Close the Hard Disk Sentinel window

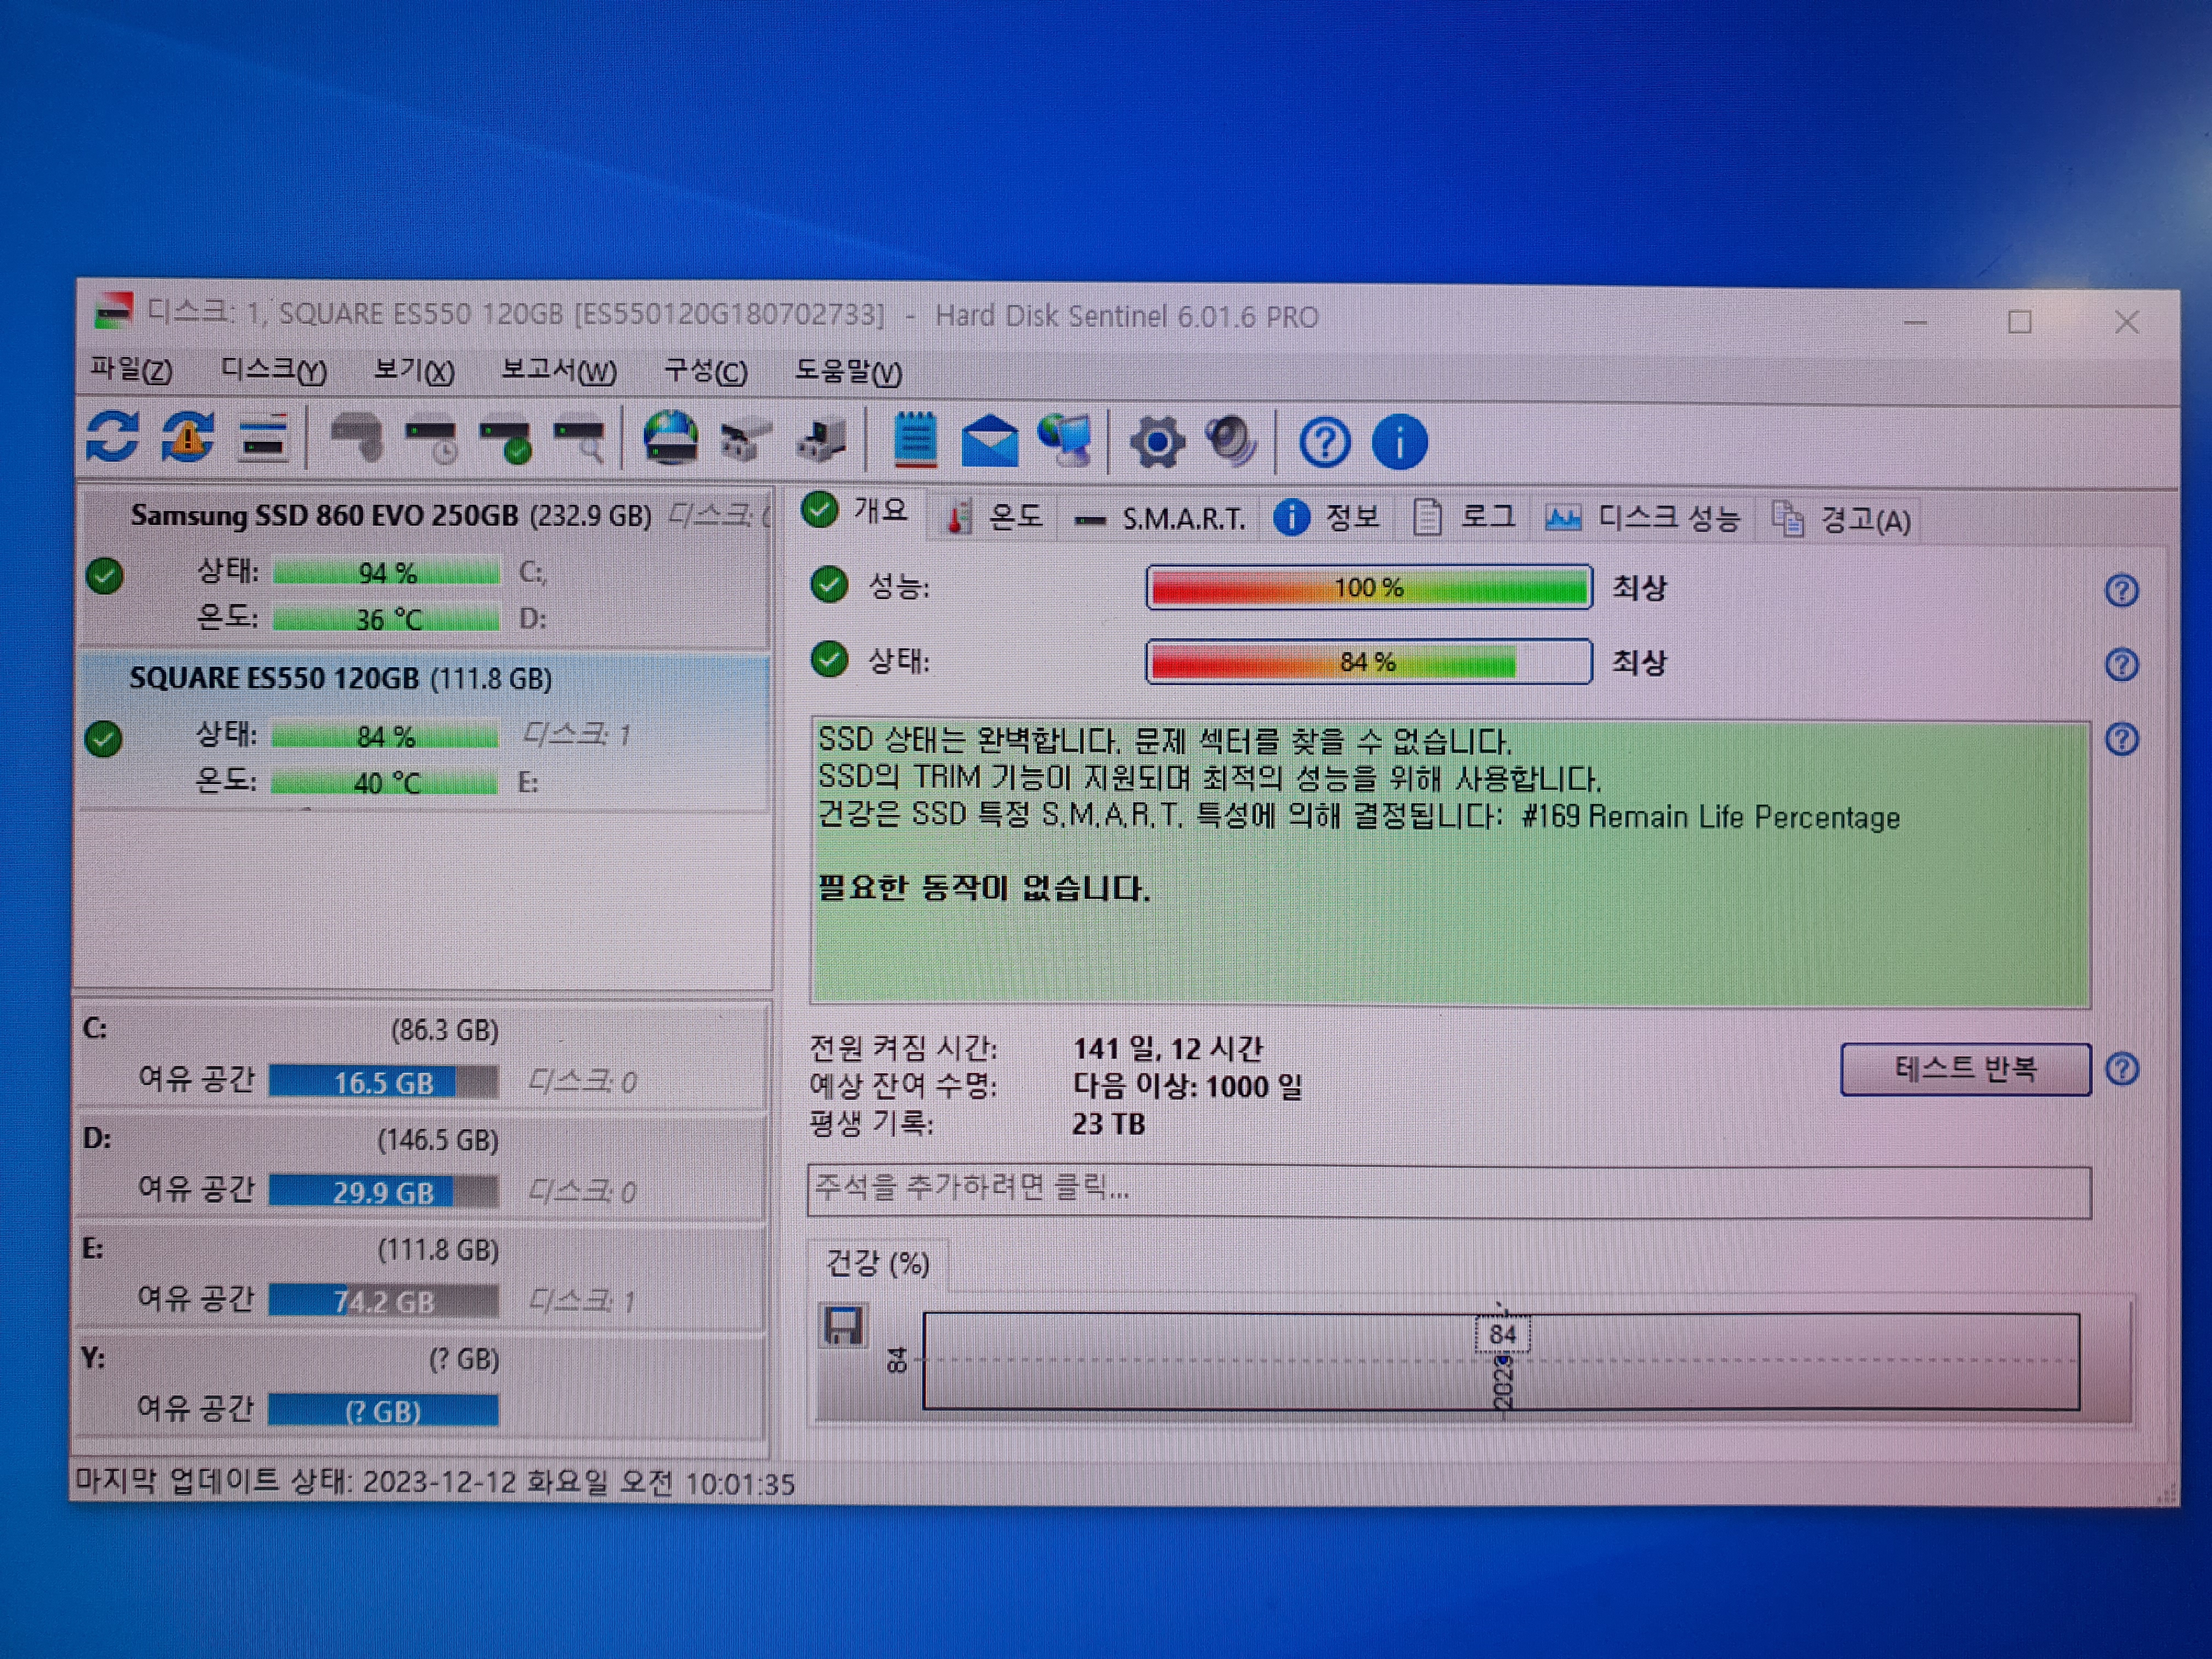click(x=2127, y=322)
